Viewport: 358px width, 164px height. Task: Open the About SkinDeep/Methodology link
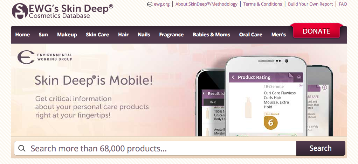point(206,4)
